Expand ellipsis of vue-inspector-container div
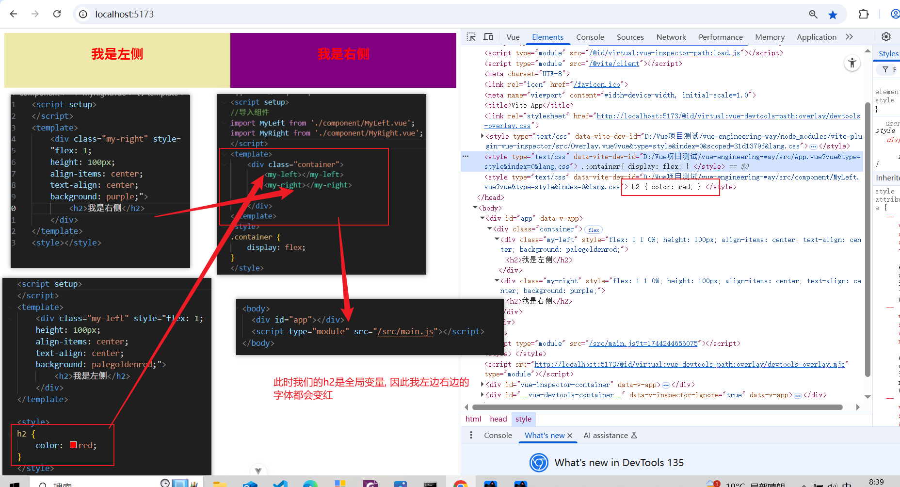The image size is (900, 487). pyautogui.click(x=666, y=385)
